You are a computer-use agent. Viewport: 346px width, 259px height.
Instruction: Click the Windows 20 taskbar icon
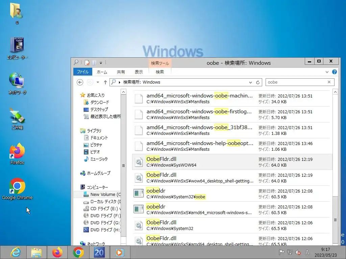[99, 252]
